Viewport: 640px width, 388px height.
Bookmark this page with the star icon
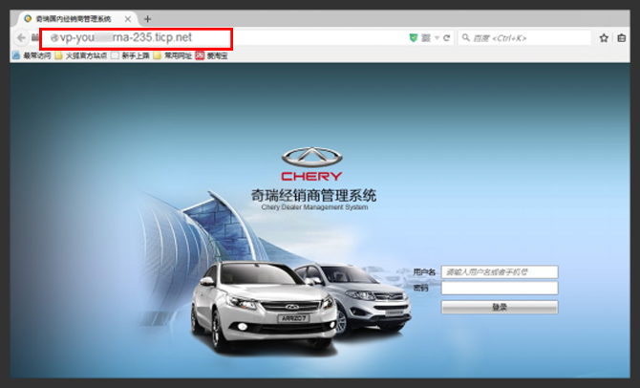pos(604,38)
